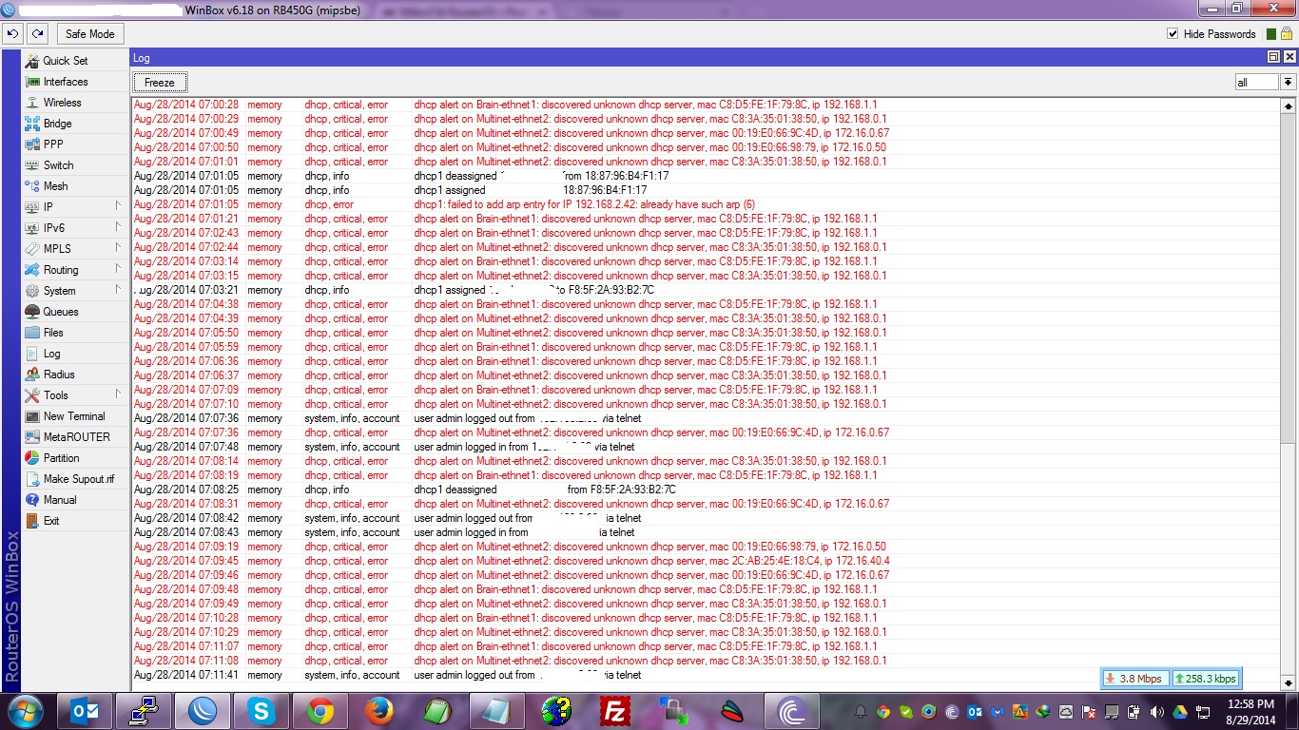Expand the Routing submenu arrow
Screen dimensions: 1299x730
coord(119,269)
